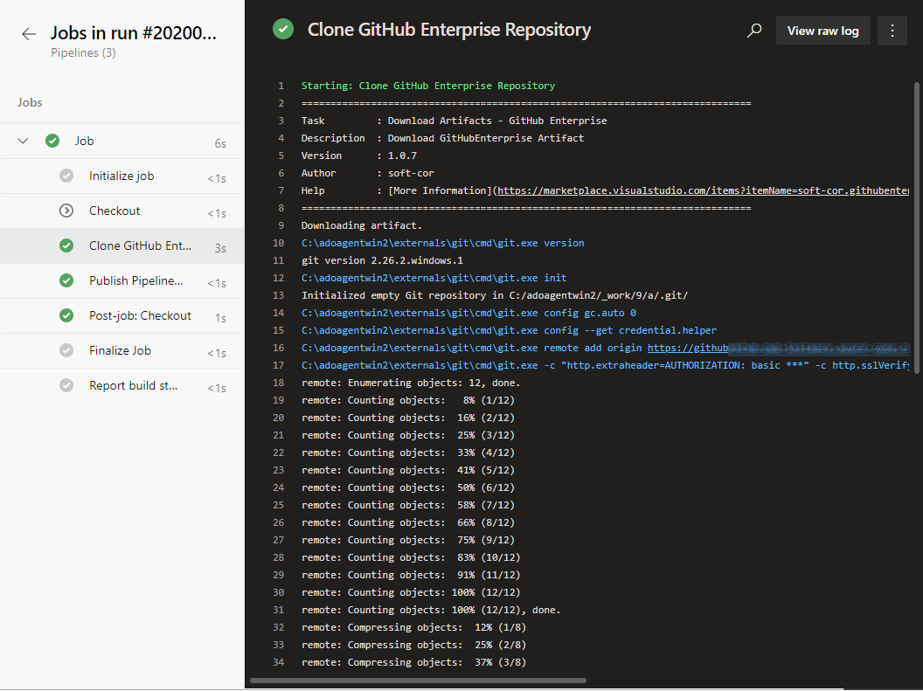Click the 3s duration of Clone step
The height and width of the screenshot is (691, 923).
(220, 248)
